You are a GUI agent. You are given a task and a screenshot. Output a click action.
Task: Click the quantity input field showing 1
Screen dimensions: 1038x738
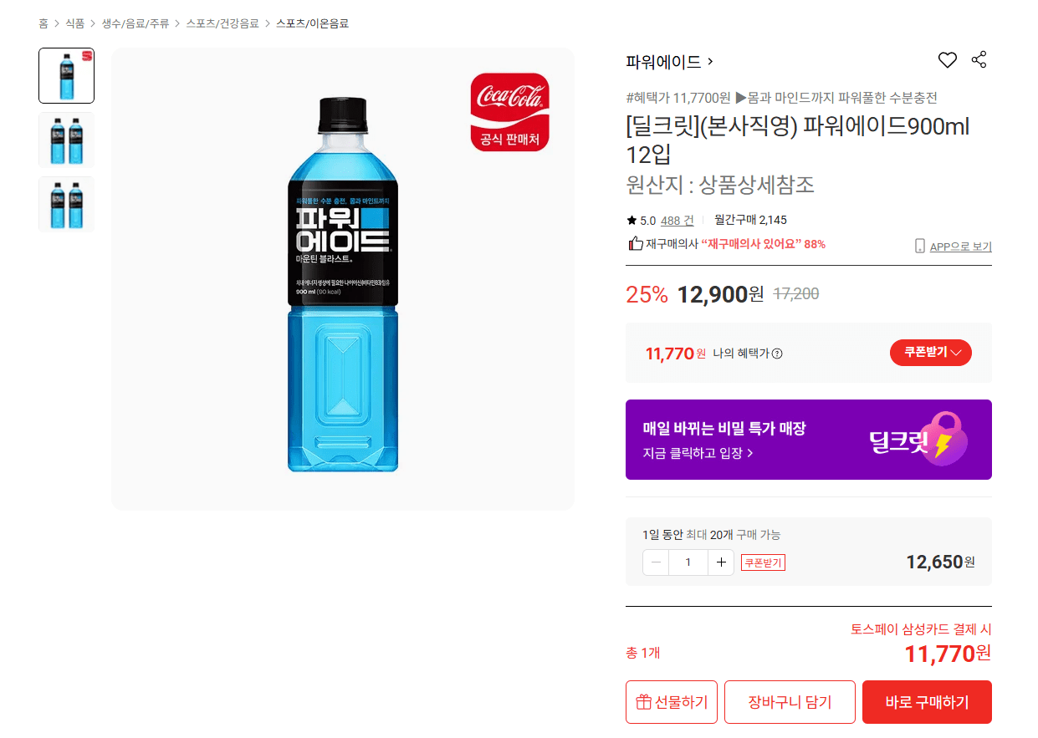point(688,562)
